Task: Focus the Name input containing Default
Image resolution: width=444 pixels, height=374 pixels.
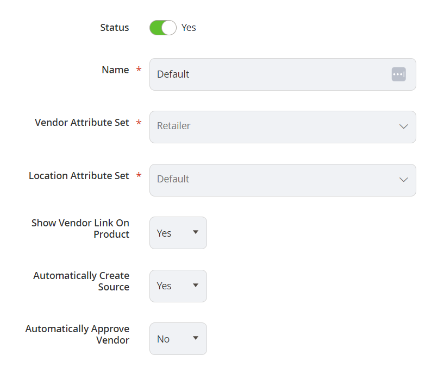Action: (283, 74)
